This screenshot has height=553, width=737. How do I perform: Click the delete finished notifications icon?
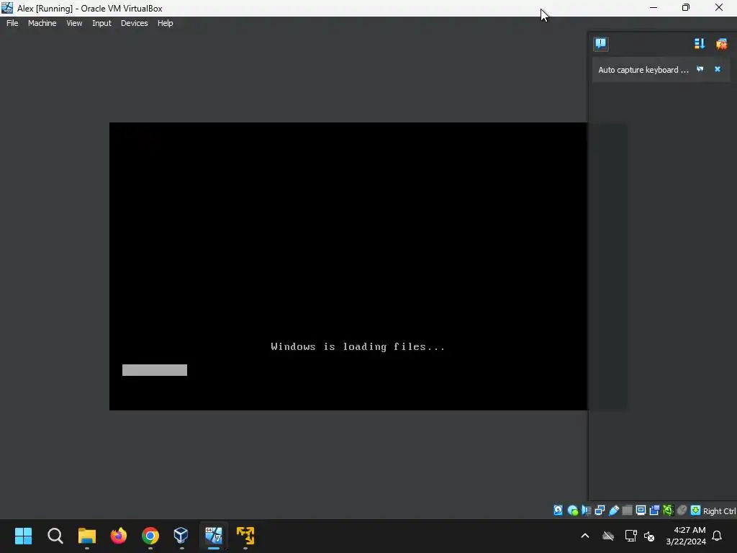(721, 44)
